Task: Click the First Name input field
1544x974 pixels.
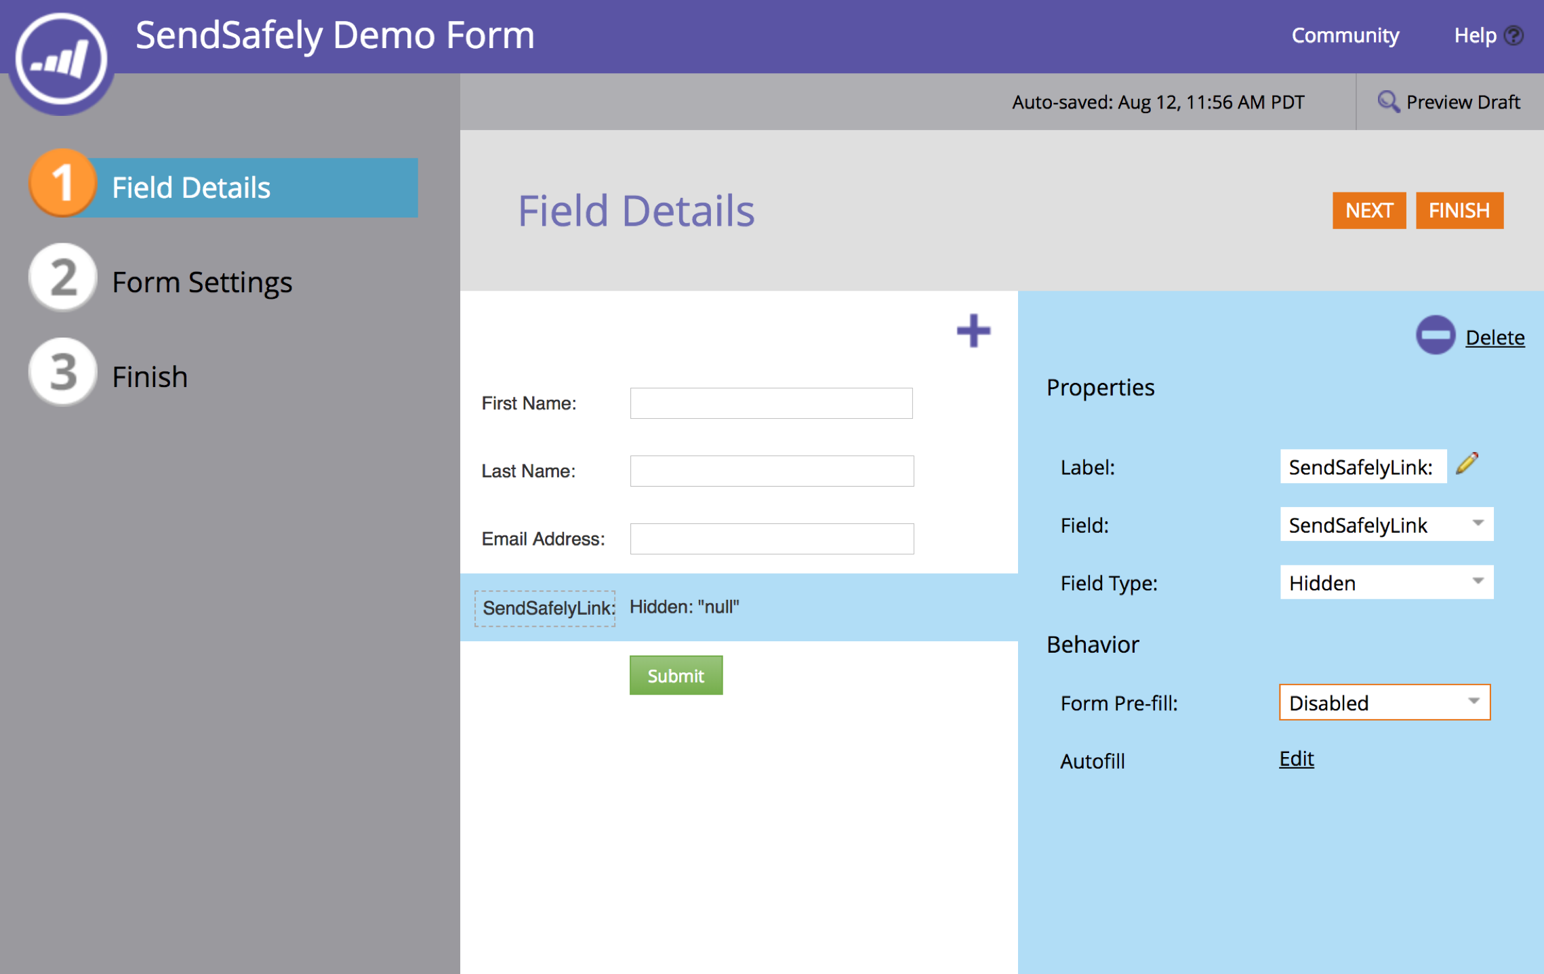Action: pos(771,403)
